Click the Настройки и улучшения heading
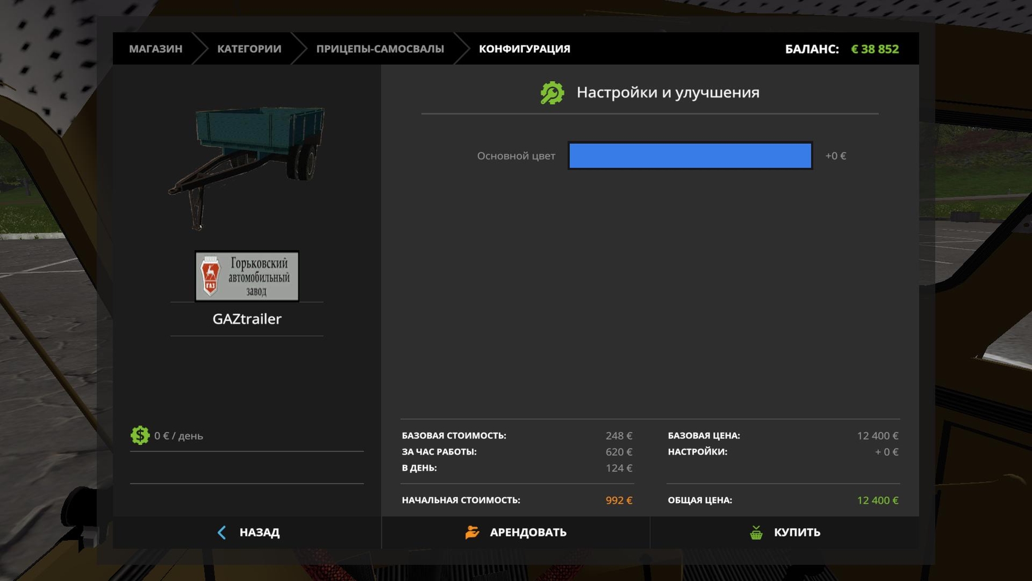Image resolution: width=1032 pixels, height=581 pixels. 667,92
